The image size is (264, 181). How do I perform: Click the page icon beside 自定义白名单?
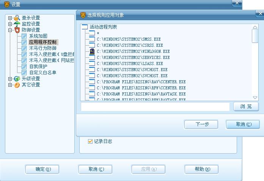[x=24, y=73]
